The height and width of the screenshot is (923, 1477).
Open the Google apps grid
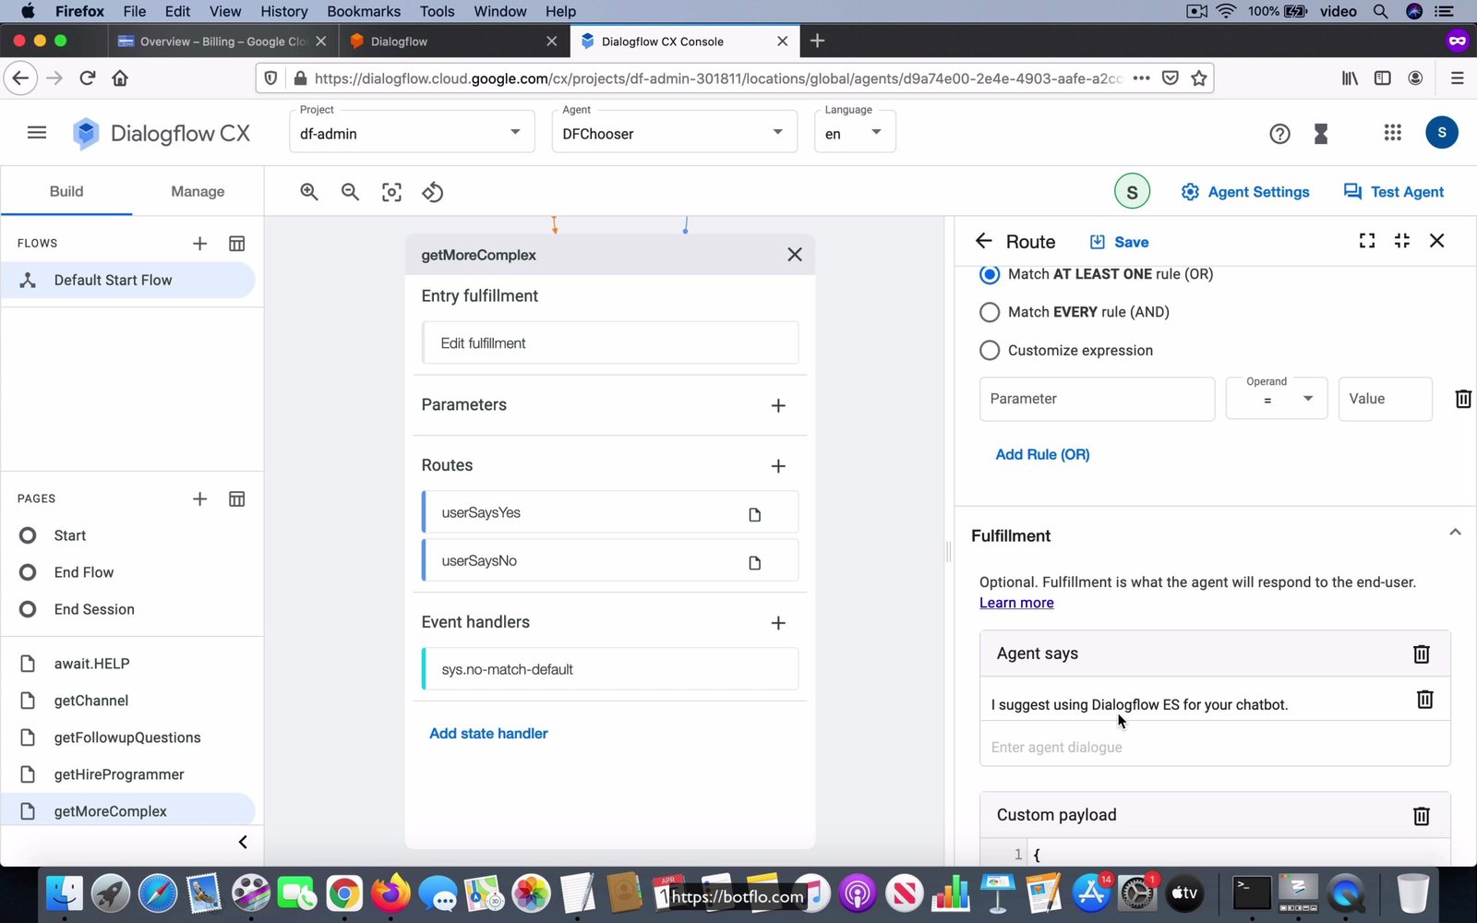click(x=1393, y=133)
